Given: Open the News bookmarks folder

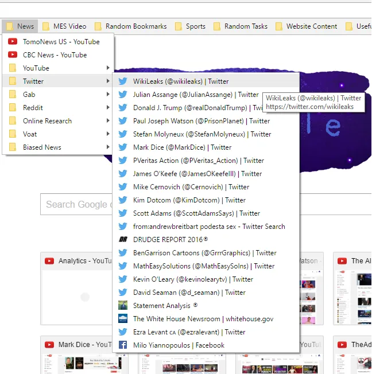Looking at the screenshot, I should click(x=20, y=26).
